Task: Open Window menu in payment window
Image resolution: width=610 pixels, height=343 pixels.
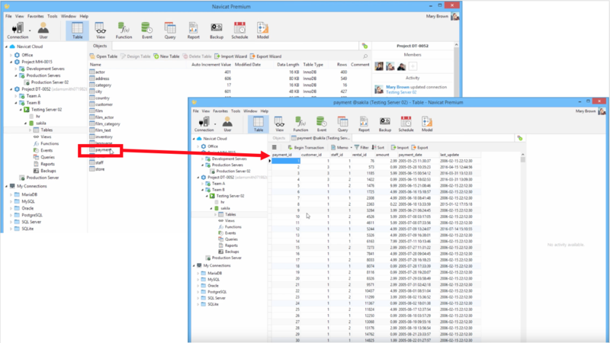Action: (x=250, y=111)
